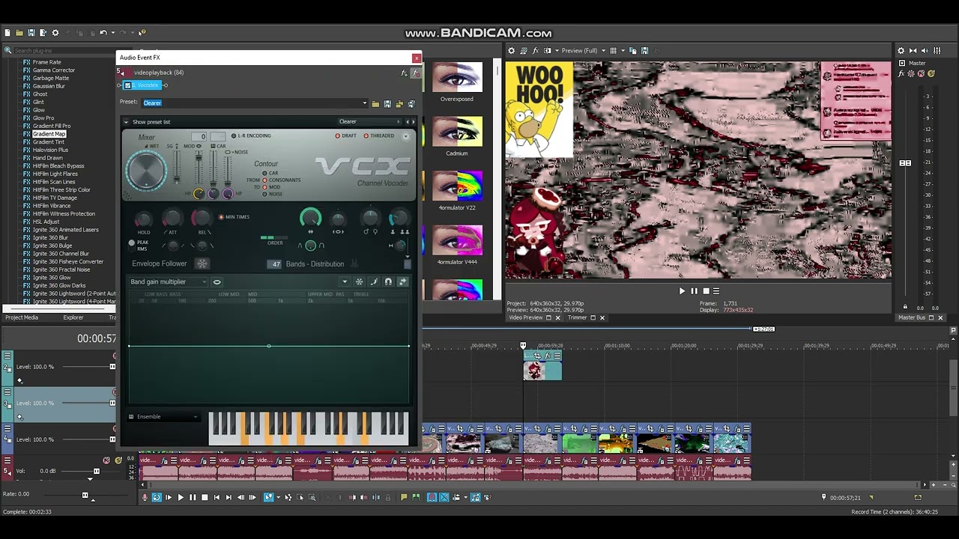Click the Rate slider handle
This screenshot has height=539, width=959.
[85, 495]
